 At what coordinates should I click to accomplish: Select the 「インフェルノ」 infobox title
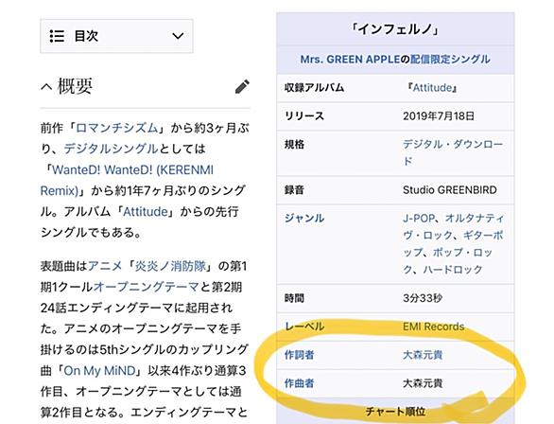coord(395,29)
